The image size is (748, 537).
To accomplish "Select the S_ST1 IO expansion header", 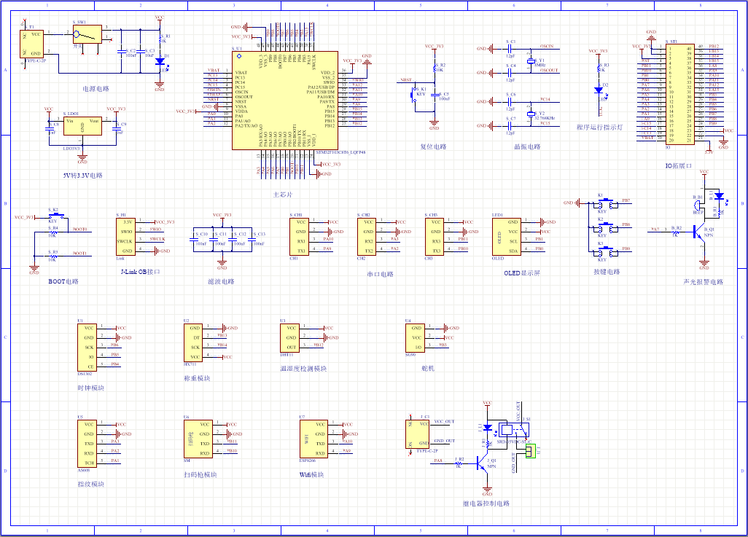I will (x=680, y=94).
